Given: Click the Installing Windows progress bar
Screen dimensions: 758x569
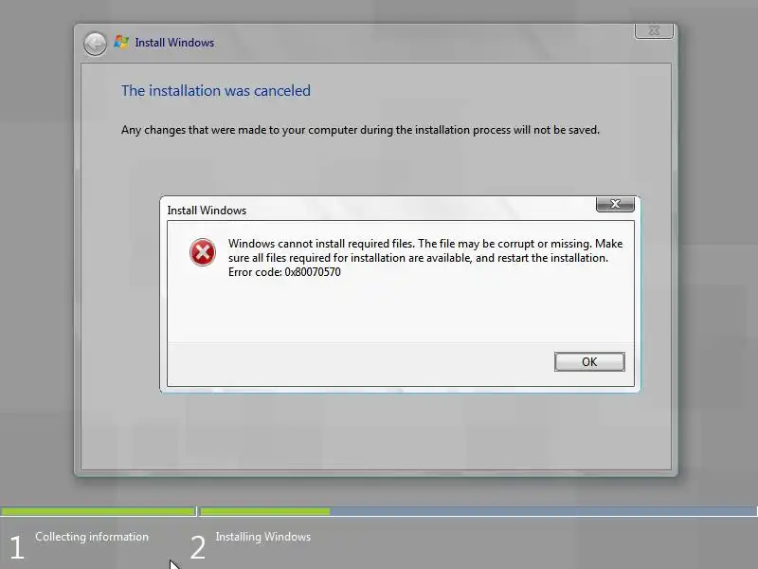Looking at the screenshot, I should 478,511.
